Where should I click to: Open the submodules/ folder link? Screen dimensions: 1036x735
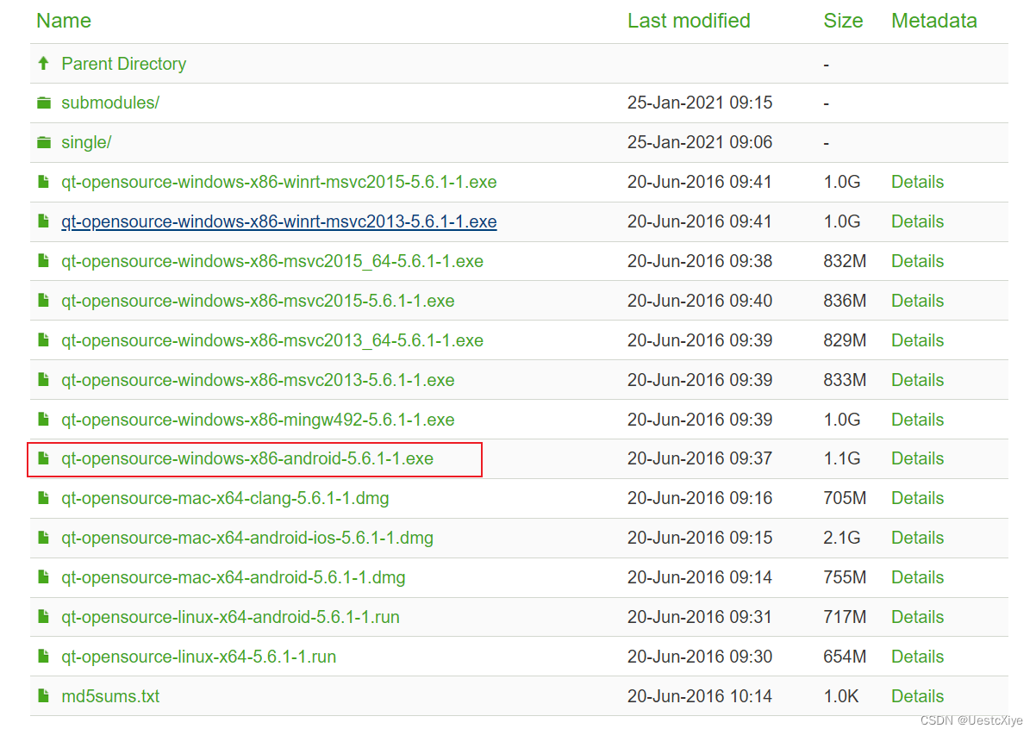[110, 103]
